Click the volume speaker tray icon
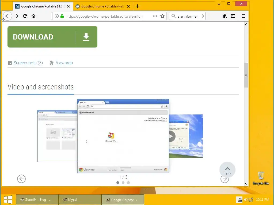The image size is (274, 205). point(246,200)
